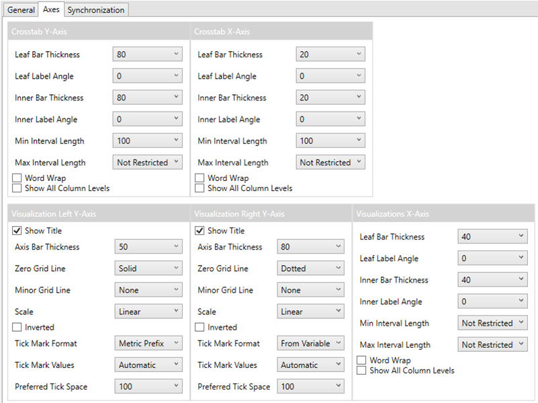The image size is (538, 403).
Task: Enable Word Wrap in Visualizations X-Axis
Action: point(362,361)
